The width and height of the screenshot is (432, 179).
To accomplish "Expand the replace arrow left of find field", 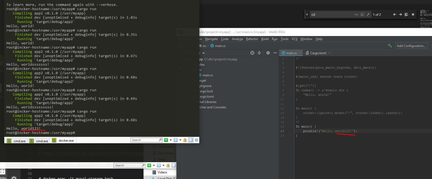I will click(x=306, y=14).
